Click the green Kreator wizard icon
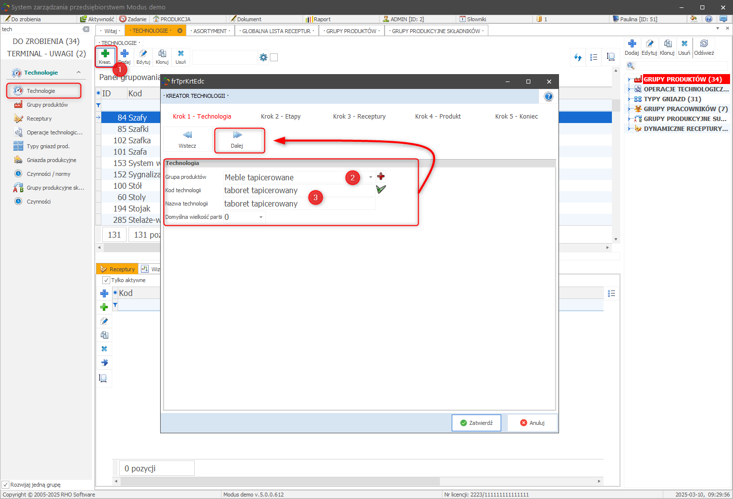The height and width of the screenshot is (499, 733). pyautogui.click(x=105, y=54)
